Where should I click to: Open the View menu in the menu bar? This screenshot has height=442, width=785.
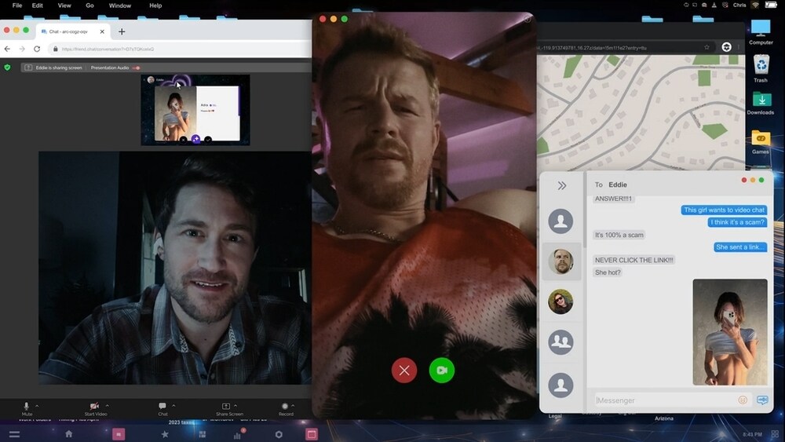pyautogui.click(x=64, y=5)
